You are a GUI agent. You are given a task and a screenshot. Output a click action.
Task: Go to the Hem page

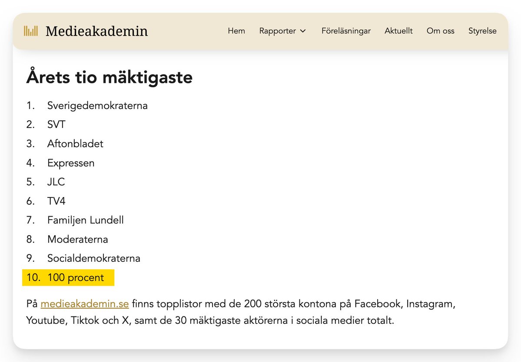point(236,31)
